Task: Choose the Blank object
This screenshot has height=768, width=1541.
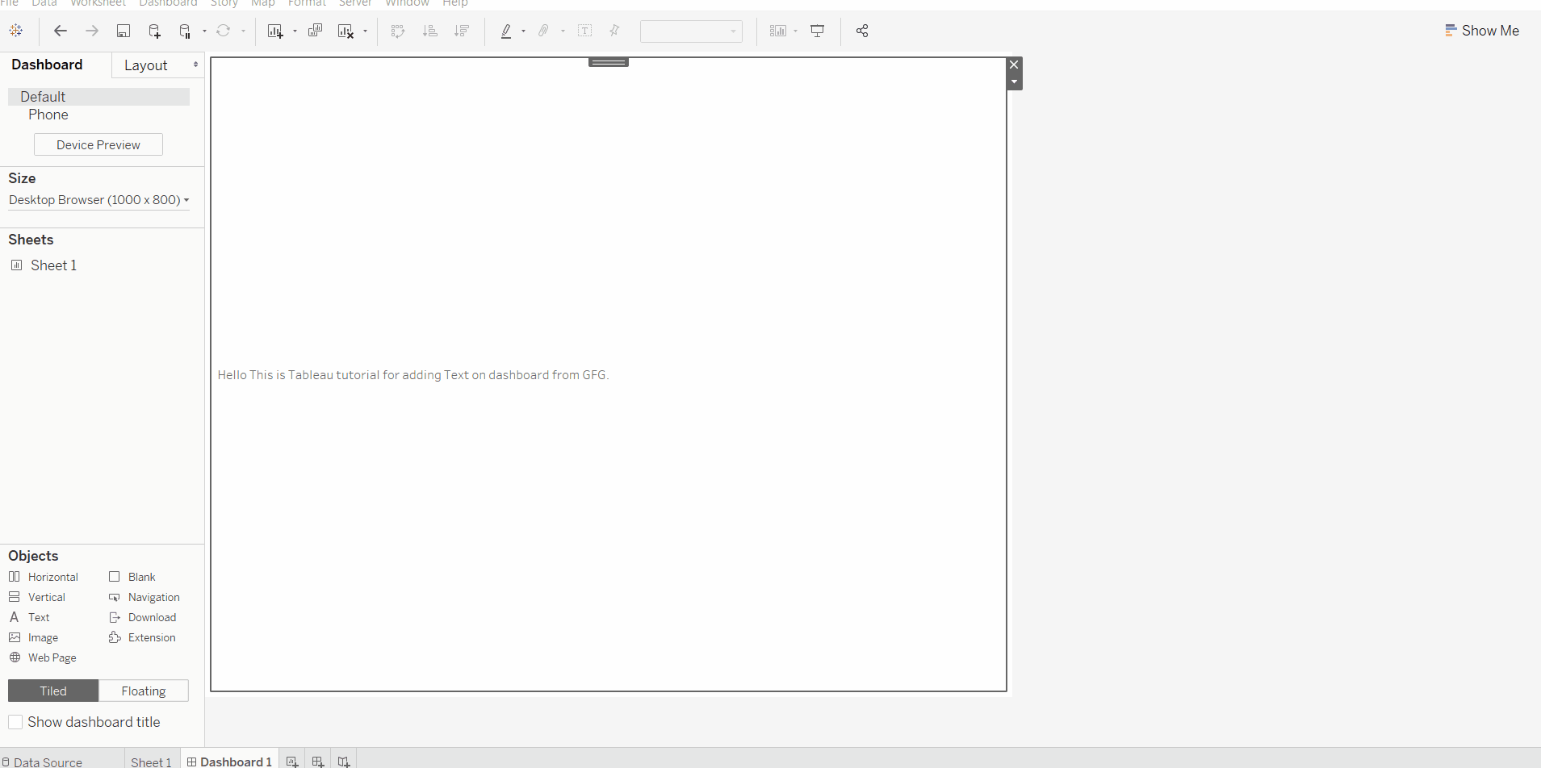Action: [132, 577]
